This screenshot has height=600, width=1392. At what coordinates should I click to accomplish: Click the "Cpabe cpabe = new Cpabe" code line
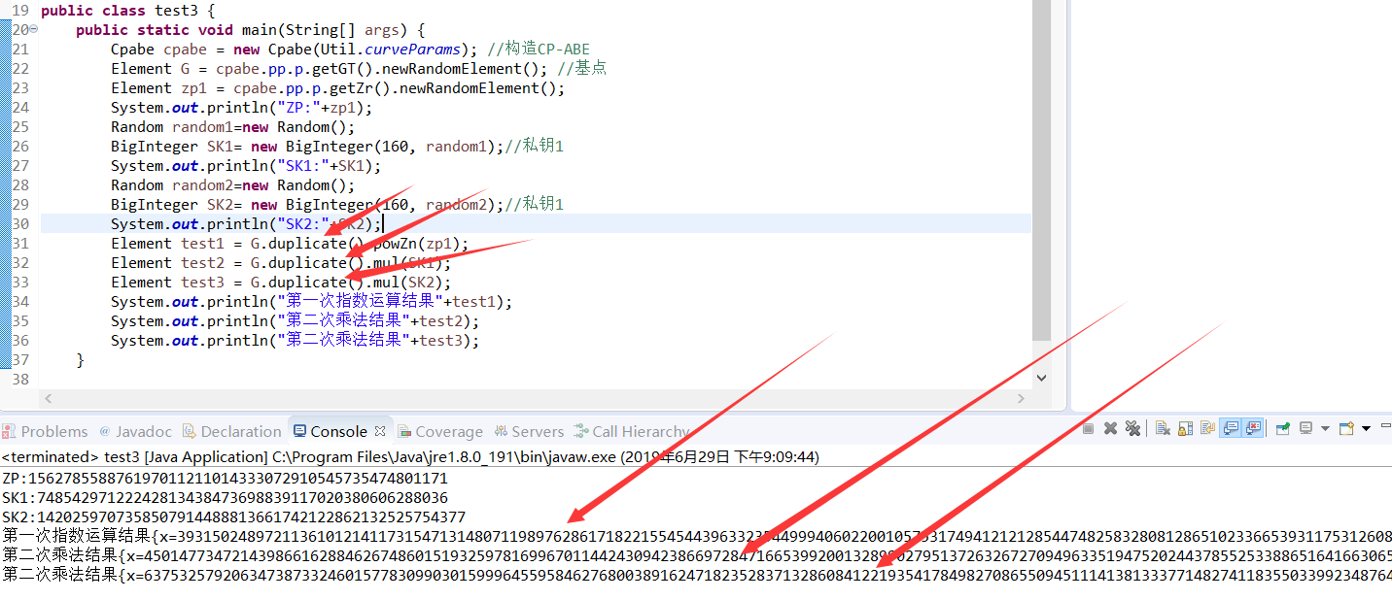coord(350,50)
